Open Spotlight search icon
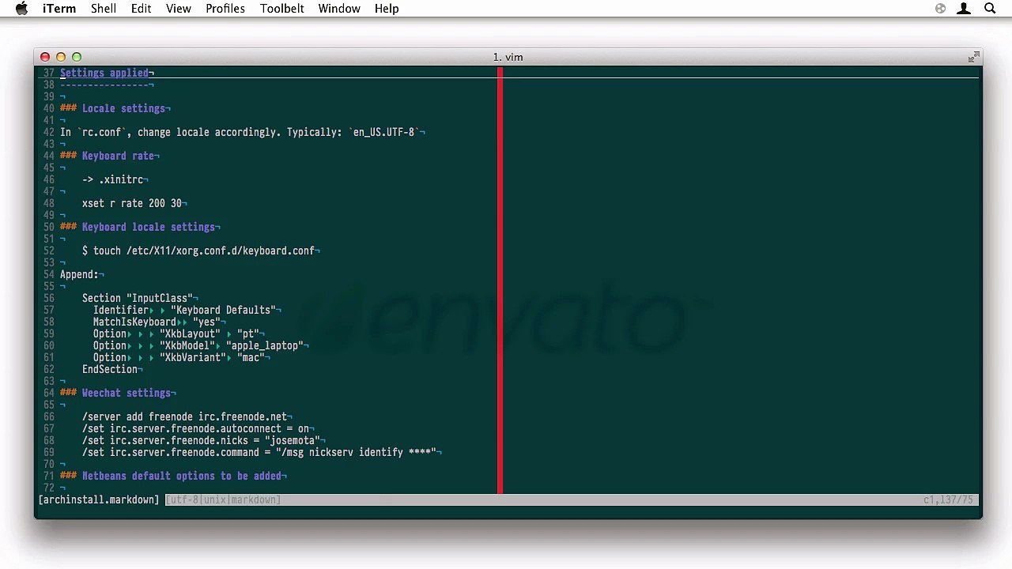Viewport: 1012px width, 569px height. click(990, 9)
